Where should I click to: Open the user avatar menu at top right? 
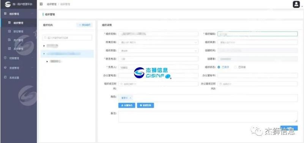[x=296, y=5]
